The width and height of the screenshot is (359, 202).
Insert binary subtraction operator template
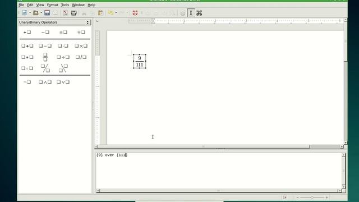click(x=45, y=46)
